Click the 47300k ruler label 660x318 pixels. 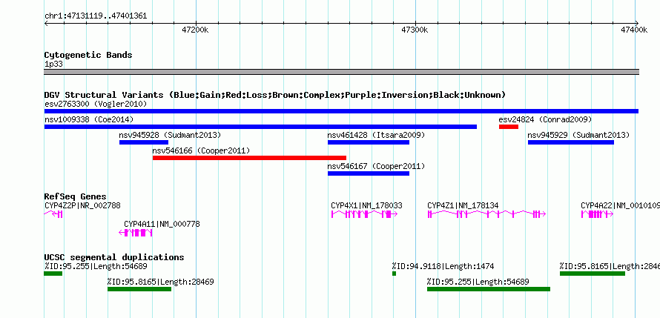[415, 30]
